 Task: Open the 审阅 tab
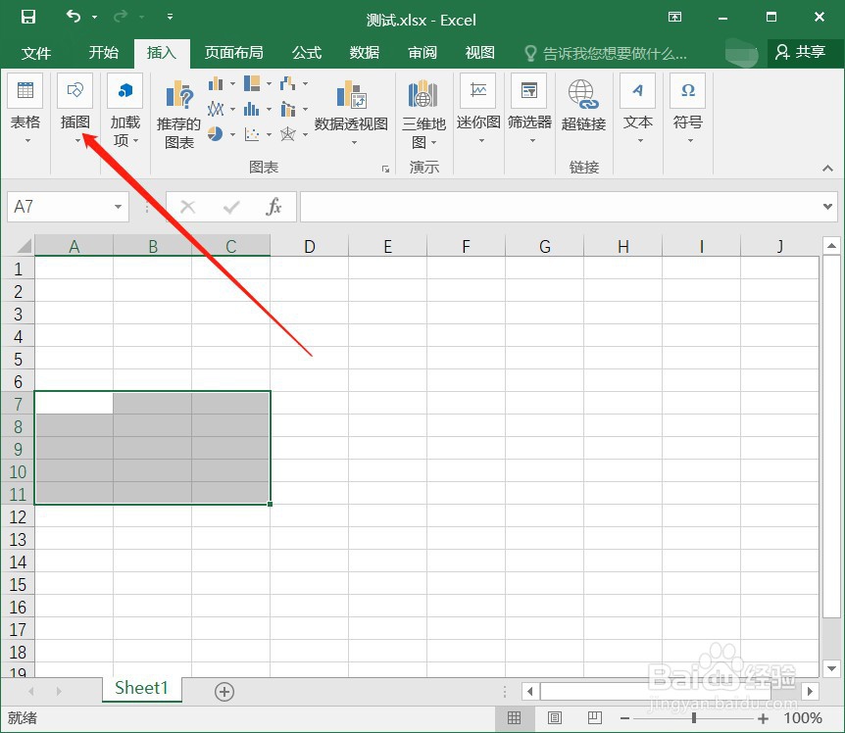422,53
